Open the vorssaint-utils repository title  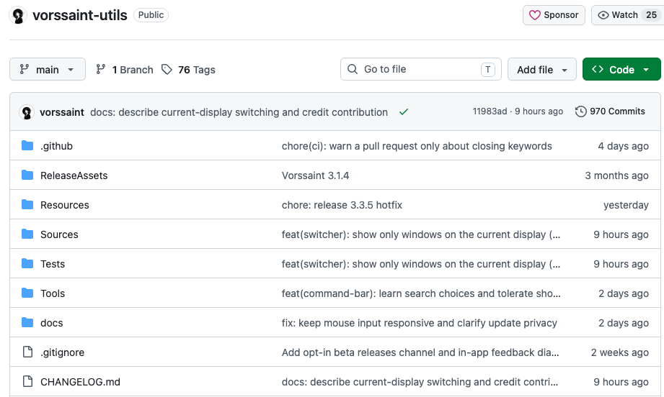(x=80, y=15)
